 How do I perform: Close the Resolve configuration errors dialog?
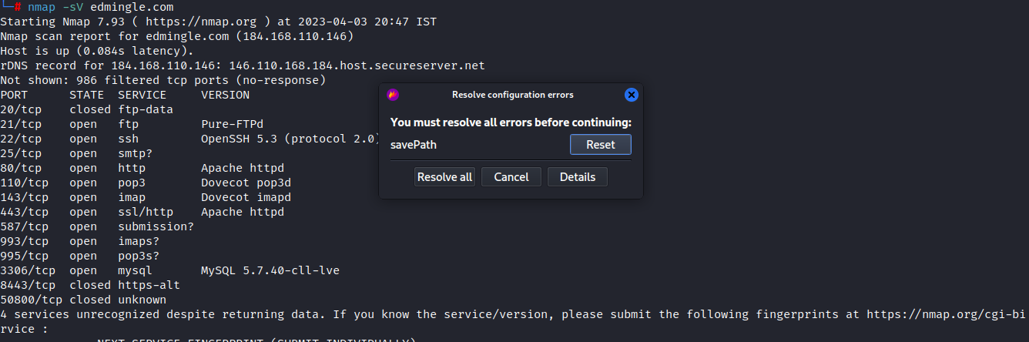pyautogui.click(x=631, y=95)
